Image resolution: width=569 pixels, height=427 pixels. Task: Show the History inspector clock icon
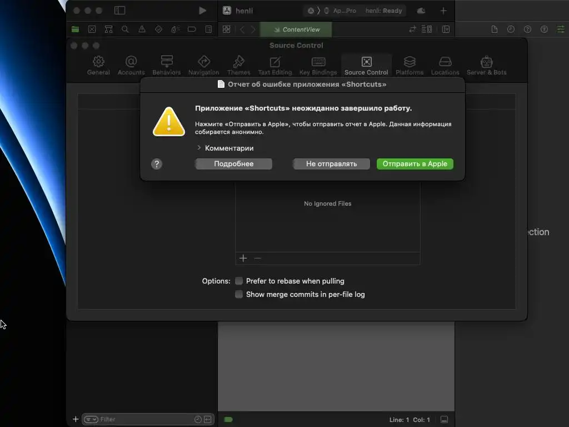click(511, 29)
